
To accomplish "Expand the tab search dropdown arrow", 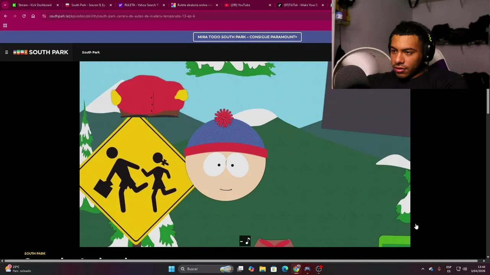I will (5, 5).
